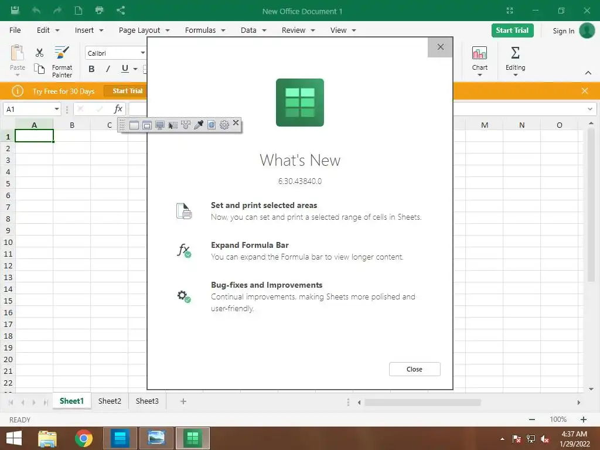600x450 pixels.
Task: Open the Calibri font dropdown
Action: click(x=142, y=53)
